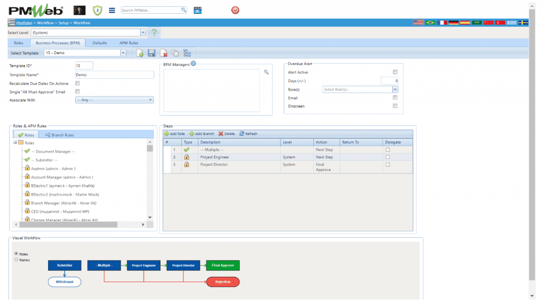
Task: Click the Refresh button in Steps
Action: click(248, 134)
